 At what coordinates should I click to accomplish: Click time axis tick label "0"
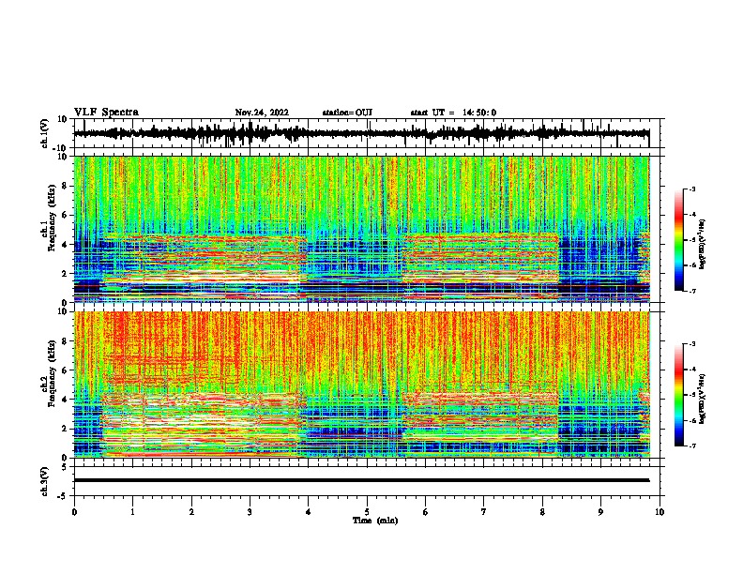coord(74,512)
